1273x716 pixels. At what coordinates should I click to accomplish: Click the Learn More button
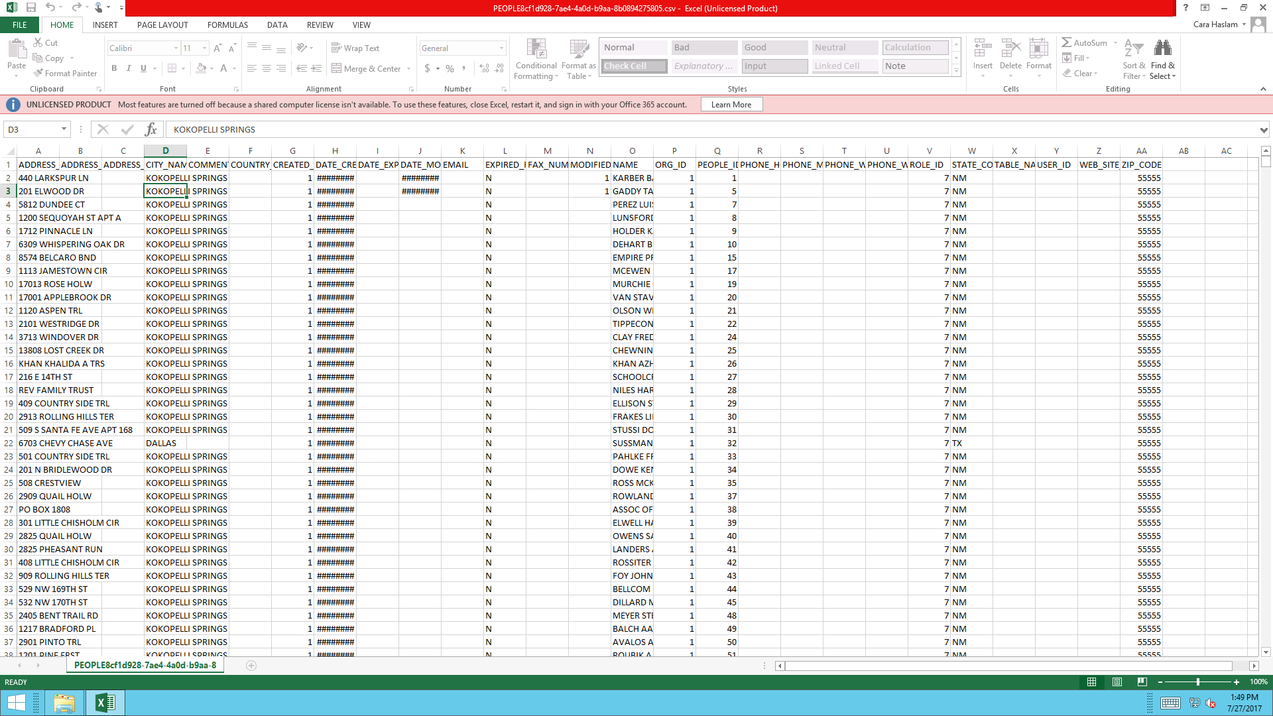(x=731, y=105)
